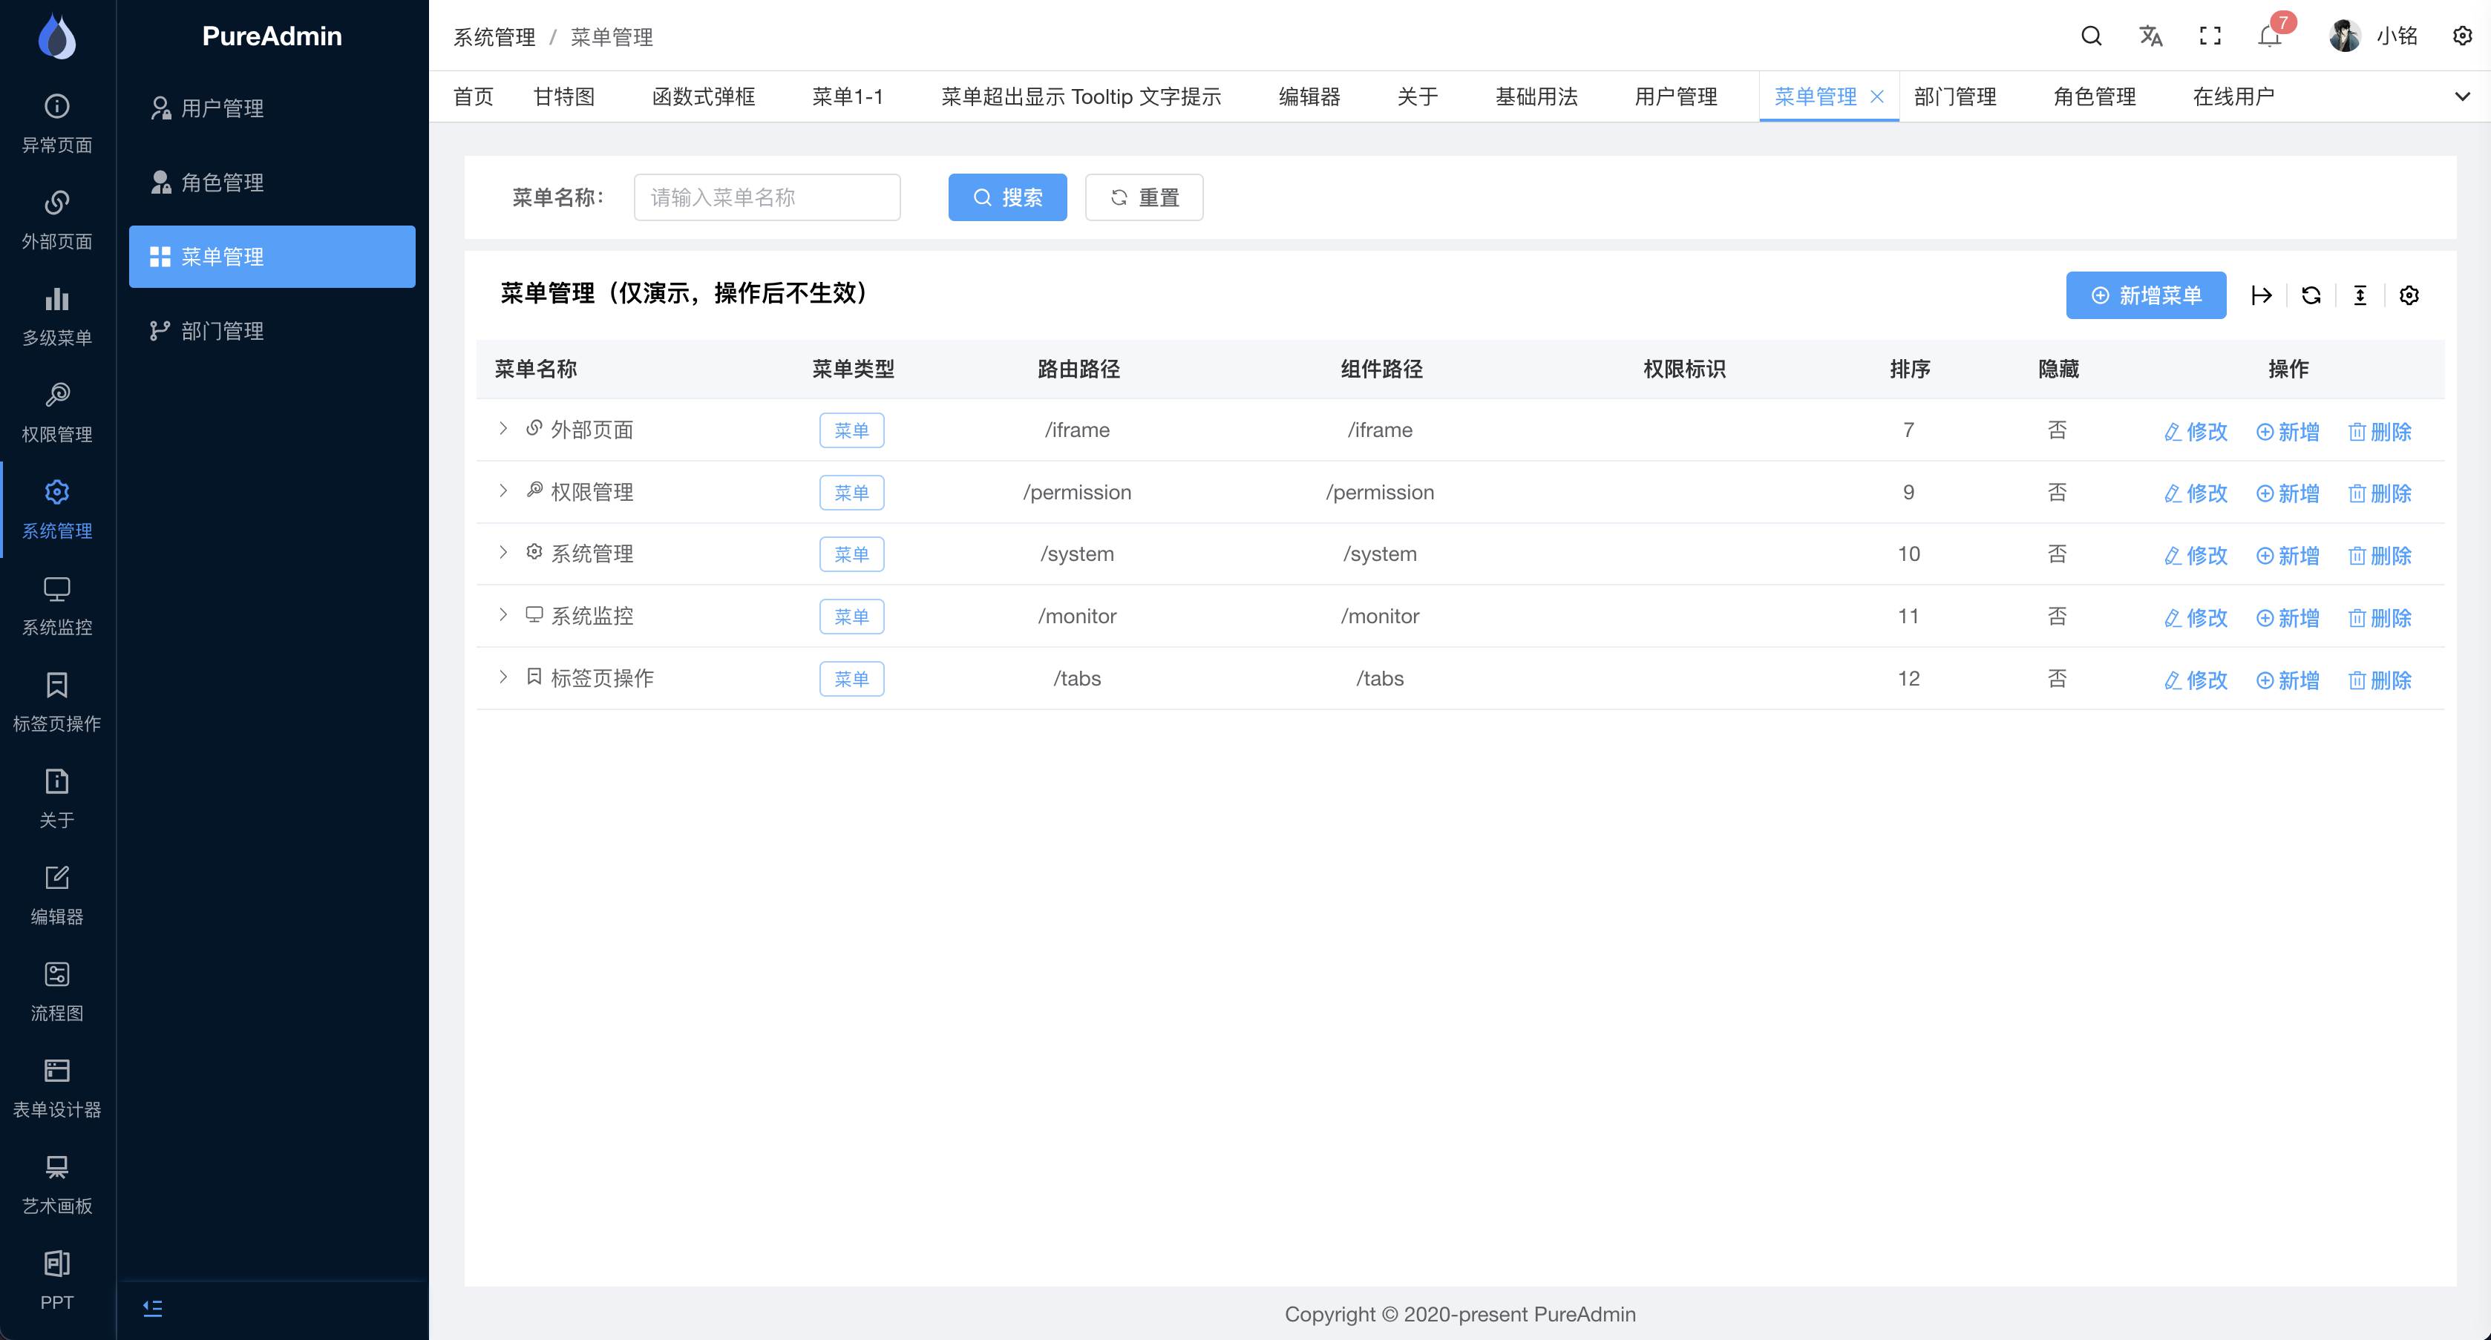Focus the 菜单名称 input field

coord(767,197)
